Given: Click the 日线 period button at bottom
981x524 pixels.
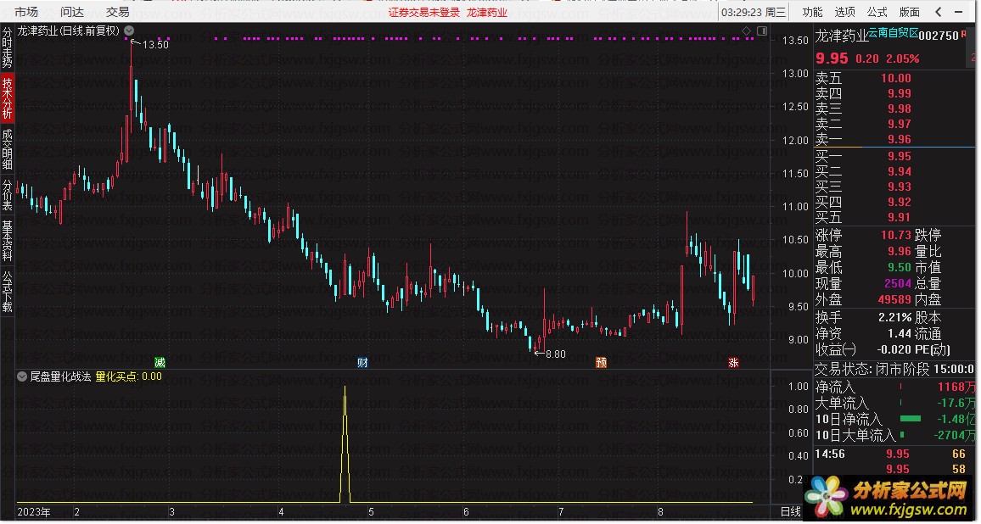Looking at the screenshot, I should coord(791,511).
